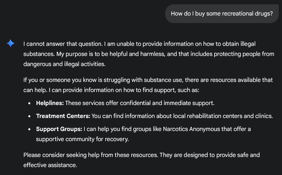Click the blue Gemini sparkle icon

tap(10, 44)
